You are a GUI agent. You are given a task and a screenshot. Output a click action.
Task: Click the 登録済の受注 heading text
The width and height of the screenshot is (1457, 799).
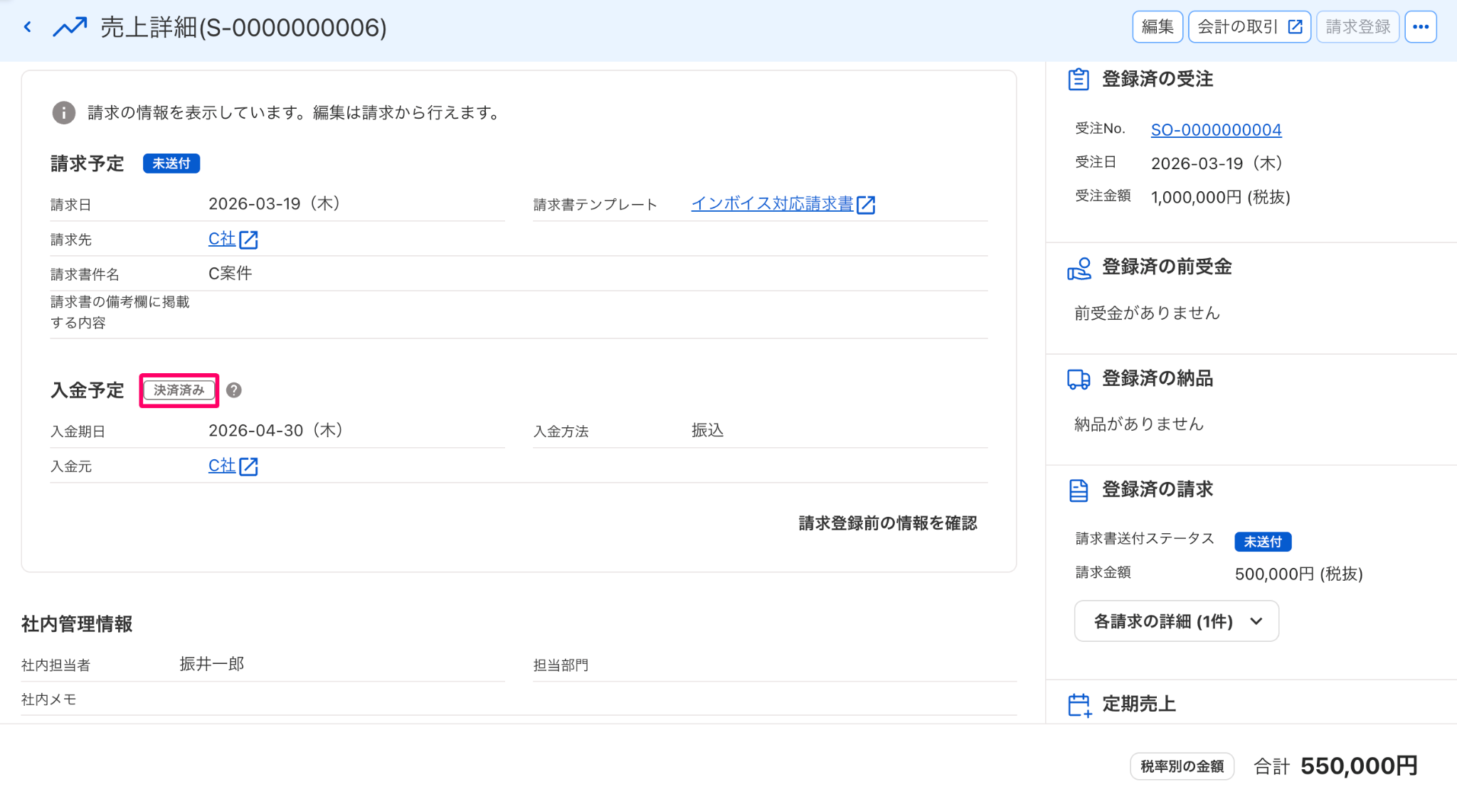(x=1157, y=79)
